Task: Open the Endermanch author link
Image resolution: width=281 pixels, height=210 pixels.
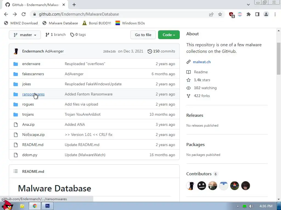Action: click(x=33, y=51)
